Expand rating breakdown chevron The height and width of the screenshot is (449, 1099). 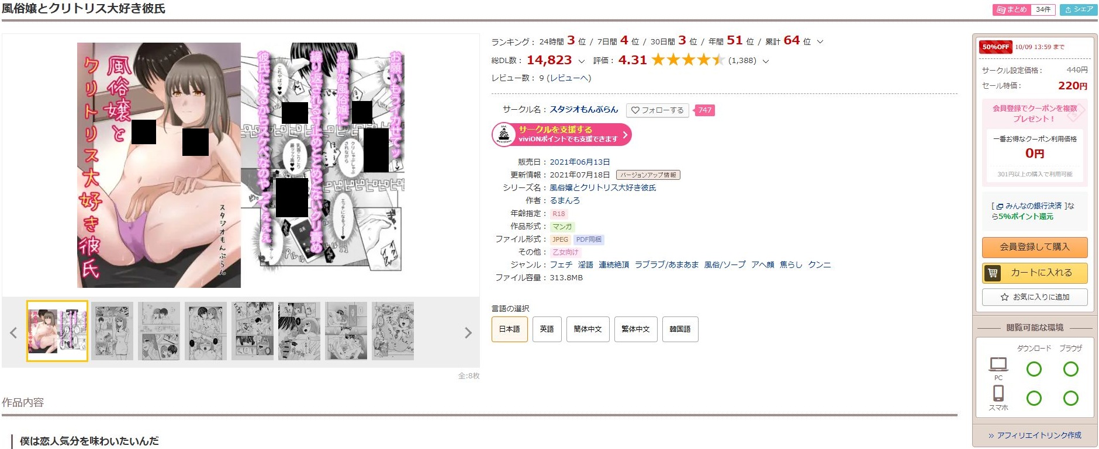point(766,61)
